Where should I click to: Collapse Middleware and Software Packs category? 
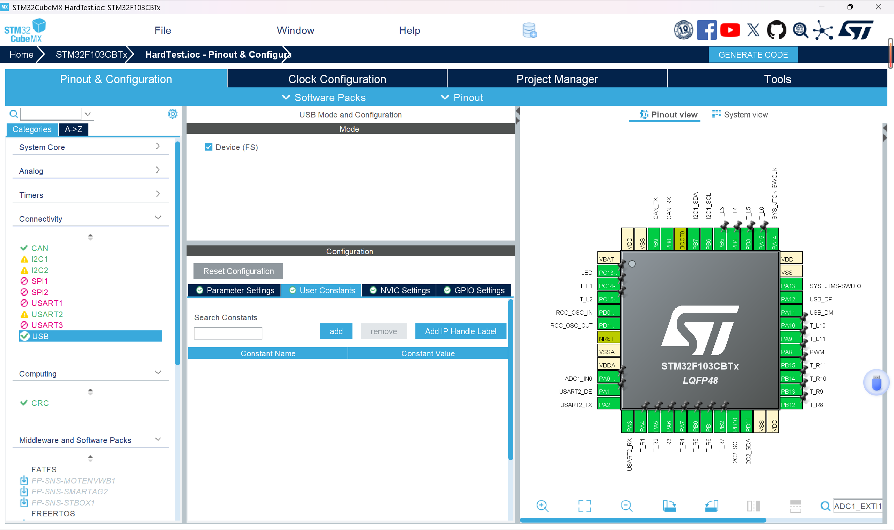tap(90, 440)
